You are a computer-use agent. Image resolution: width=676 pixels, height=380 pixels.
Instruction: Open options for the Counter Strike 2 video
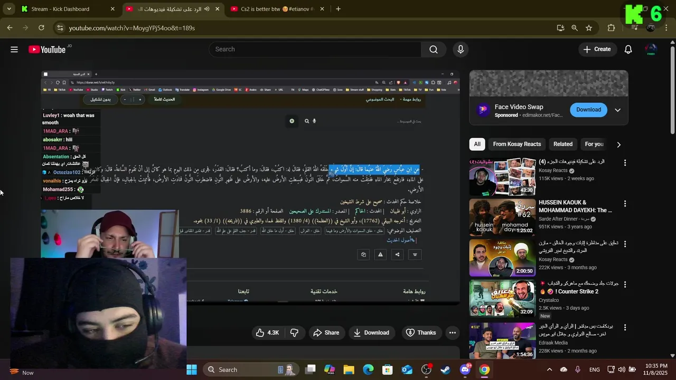[625, 284]
